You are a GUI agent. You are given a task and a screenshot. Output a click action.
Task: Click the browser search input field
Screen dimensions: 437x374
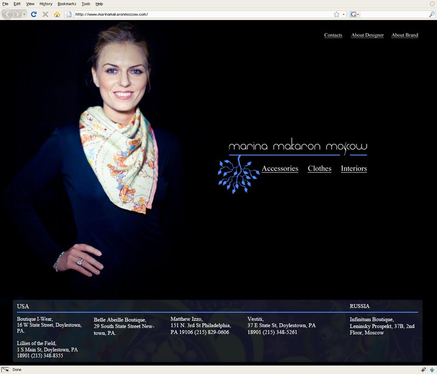pos(394,14)
